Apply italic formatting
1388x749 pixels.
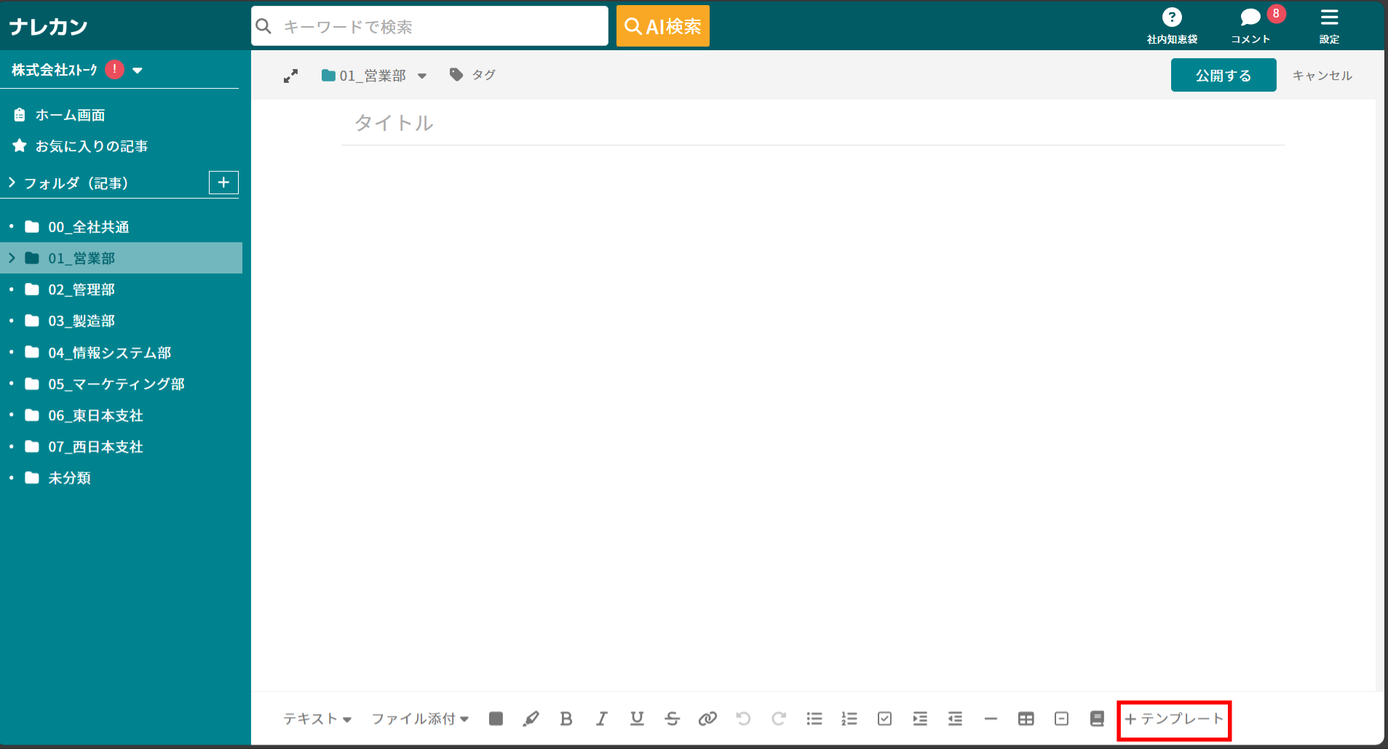point(601,718)
